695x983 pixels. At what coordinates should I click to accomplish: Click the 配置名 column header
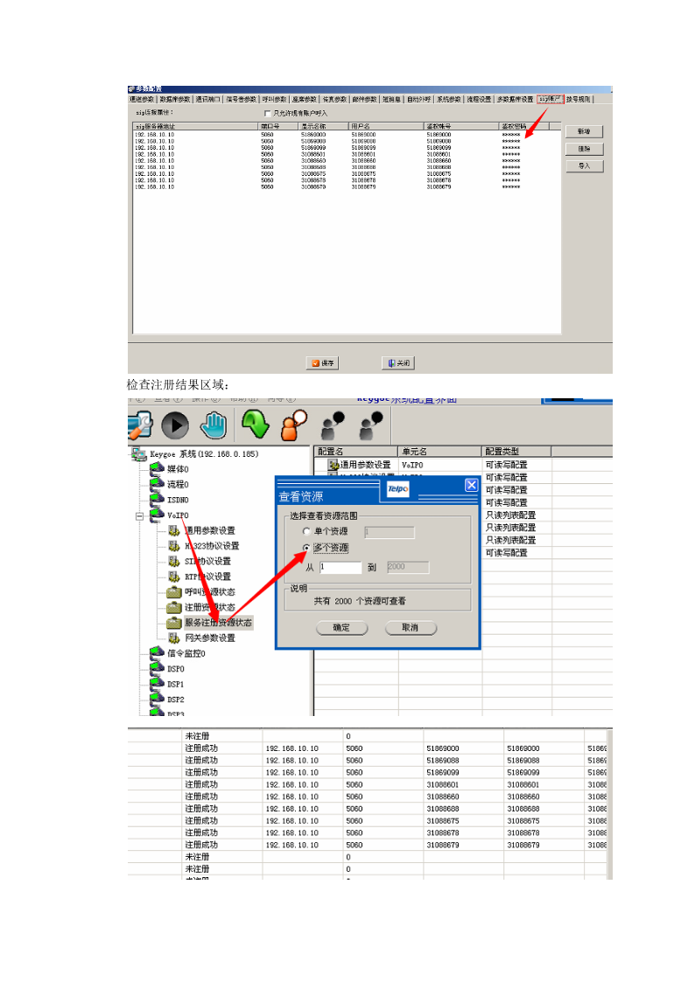point(355,452)
